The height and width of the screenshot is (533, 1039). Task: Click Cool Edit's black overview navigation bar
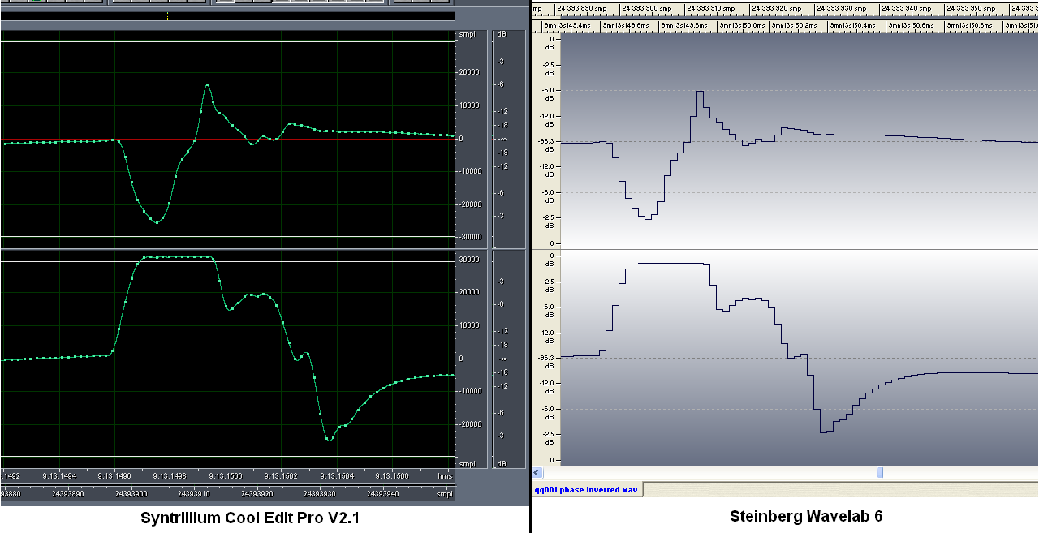coord(227,16)
